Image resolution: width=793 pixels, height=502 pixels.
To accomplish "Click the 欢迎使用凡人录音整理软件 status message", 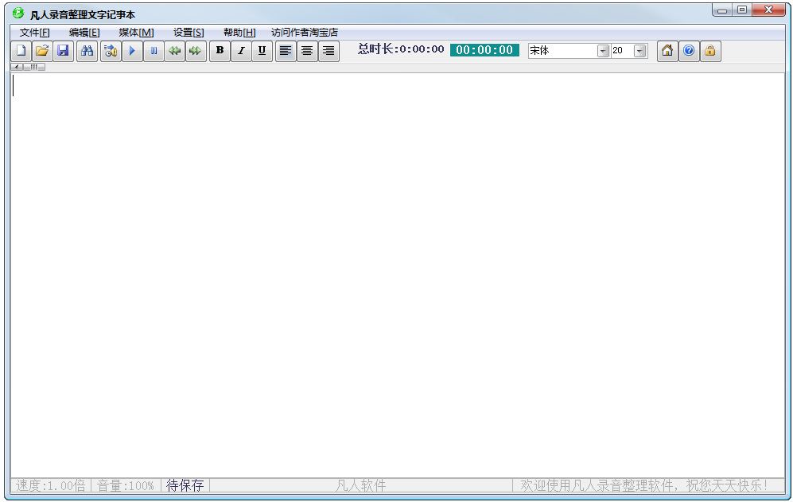I will [643, 486].
